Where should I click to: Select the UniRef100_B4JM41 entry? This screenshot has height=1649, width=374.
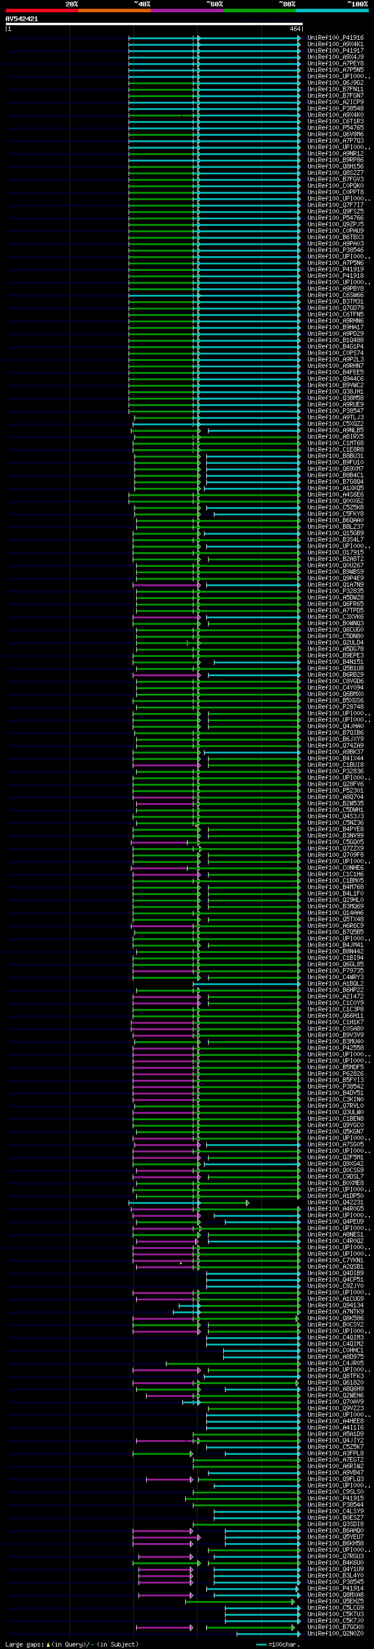click(335, 945)
